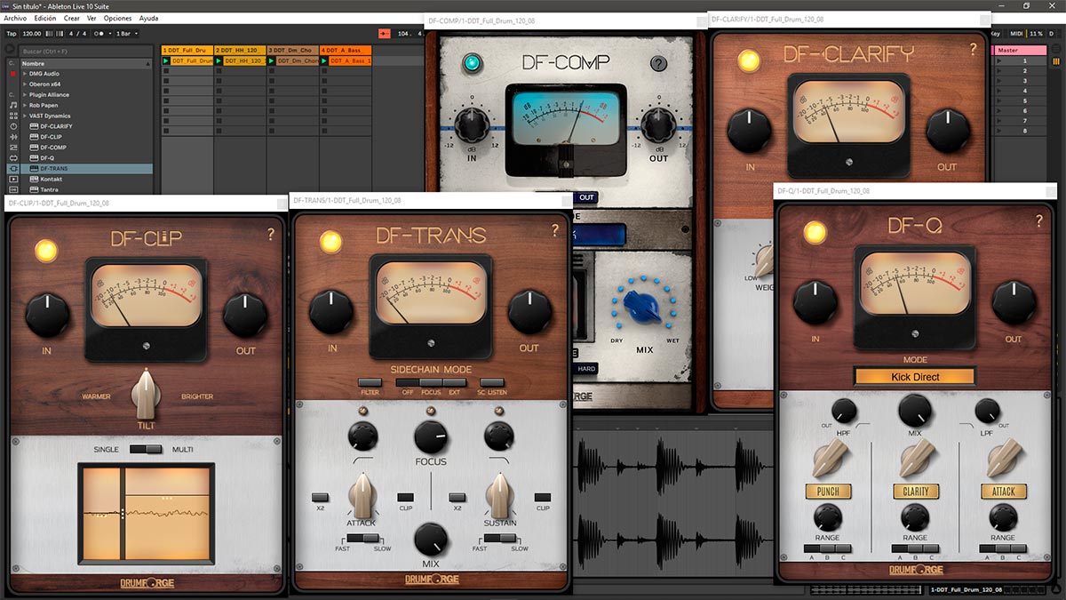1066x600 pixels.
Task: Select the Instruments category clock icon
Action: [x=13, y=126]
